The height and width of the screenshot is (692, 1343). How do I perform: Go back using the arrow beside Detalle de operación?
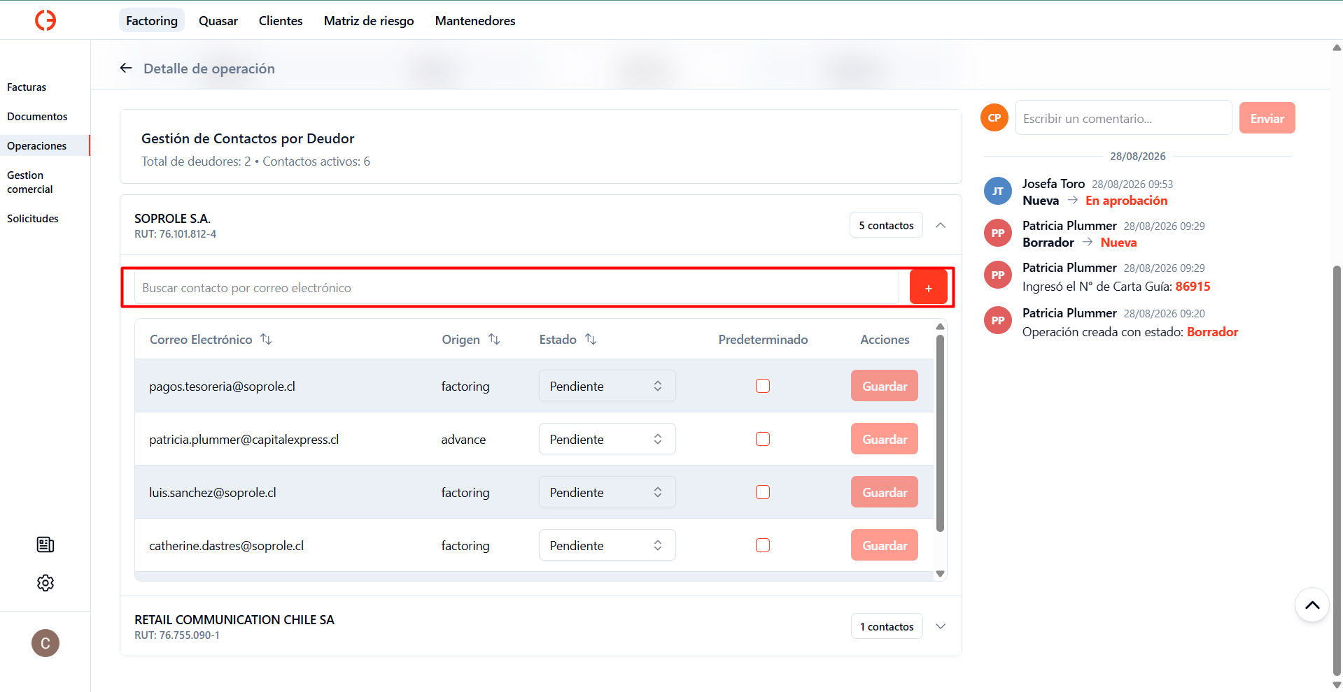click(126, 68)
